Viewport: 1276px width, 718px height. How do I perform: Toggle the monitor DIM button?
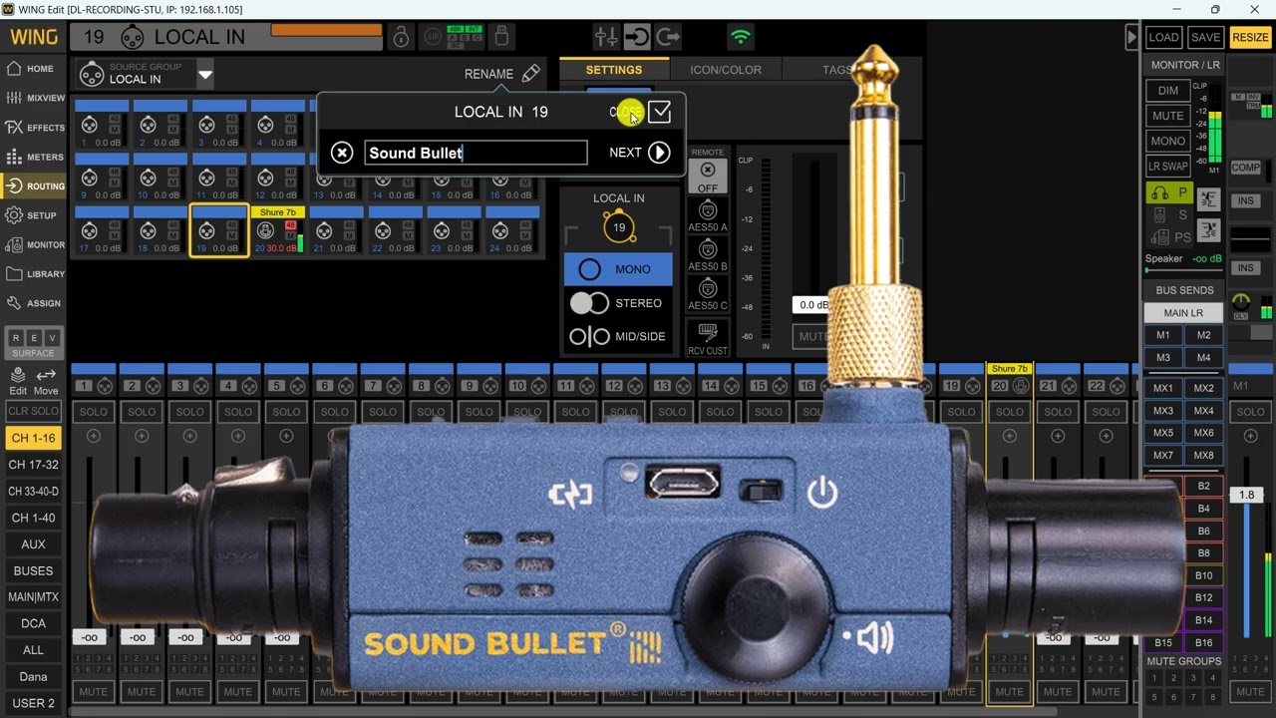click(1167, 90)
